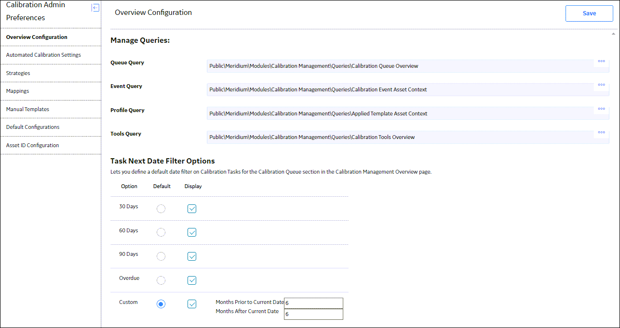Click Months Prior to Current Date label

250,302
